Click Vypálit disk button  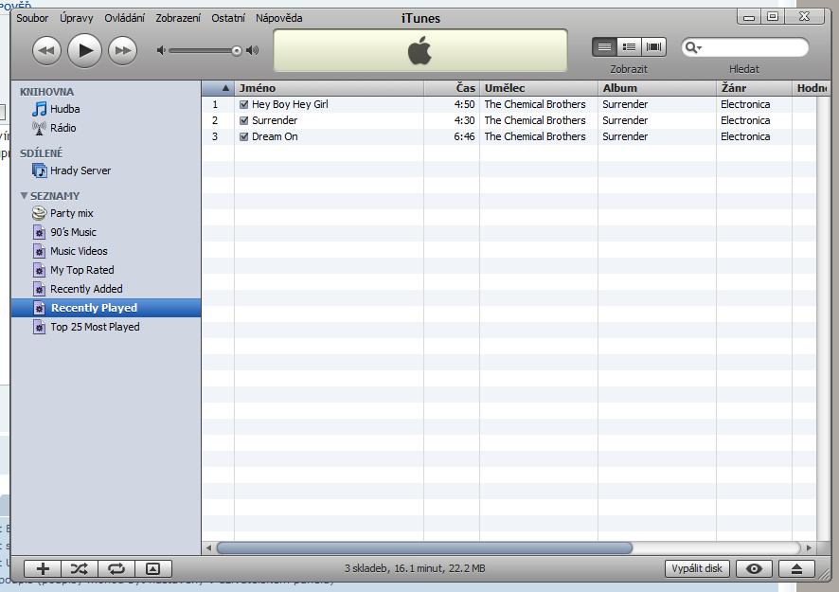[697, 568]
